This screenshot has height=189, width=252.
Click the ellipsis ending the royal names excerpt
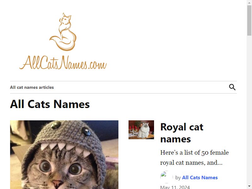(220, 163)
